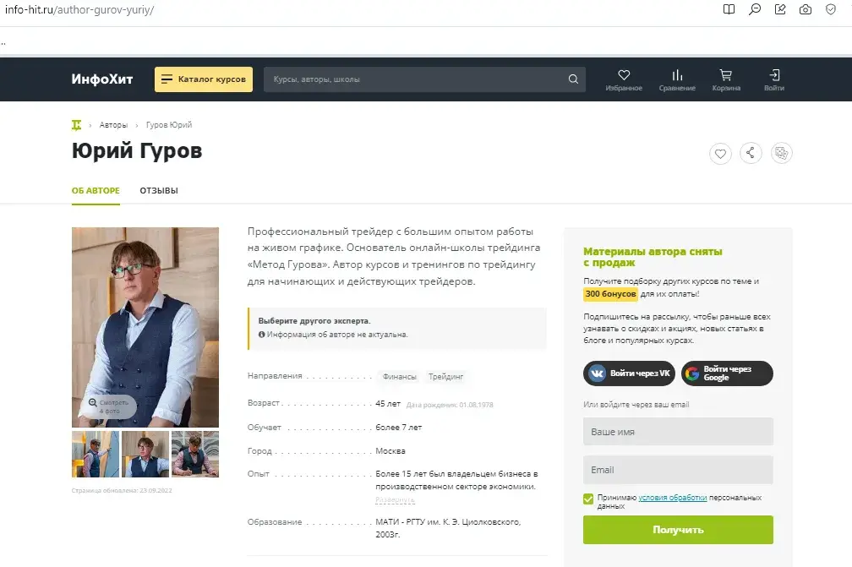Viewport: 852px width, 567px height.
Task: Click the browser edit note icon
Action: point(779,9)
